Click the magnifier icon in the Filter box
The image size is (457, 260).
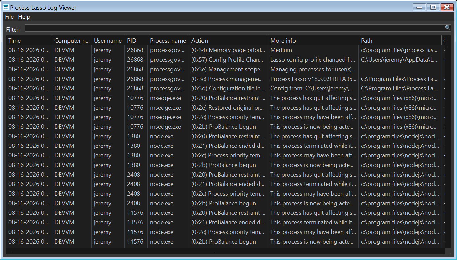448,28
